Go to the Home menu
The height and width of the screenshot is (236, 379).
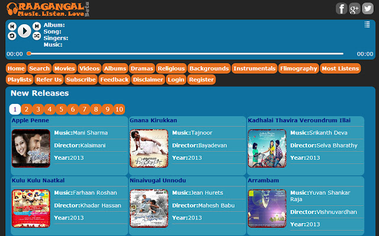[x=16, y=68]
